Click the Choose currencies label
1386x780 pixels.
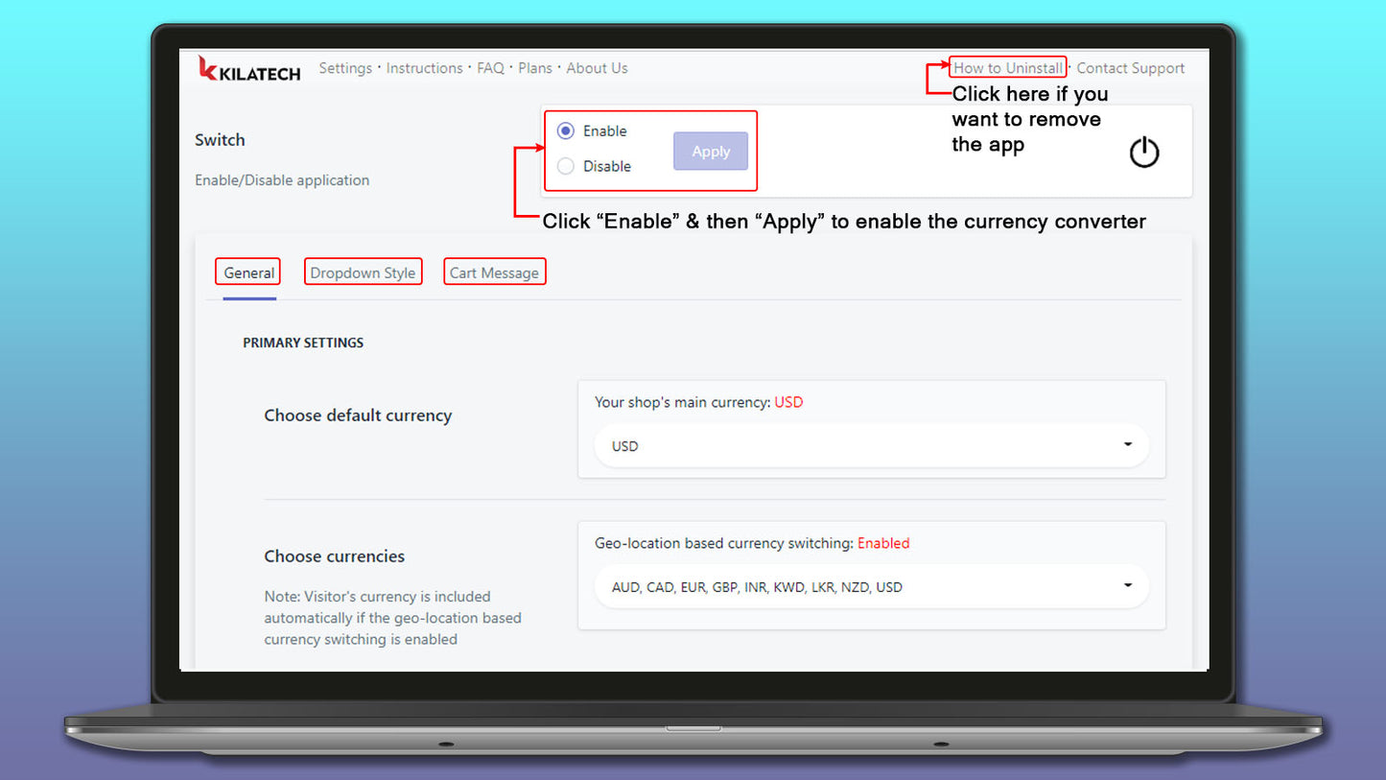pyautogui.click(x=335, y=556)
